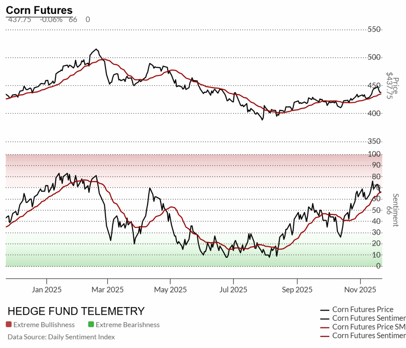The image size is (406, 348).
Task: Select the Jan 2025 x-axis label
Action: pos(46,290)
